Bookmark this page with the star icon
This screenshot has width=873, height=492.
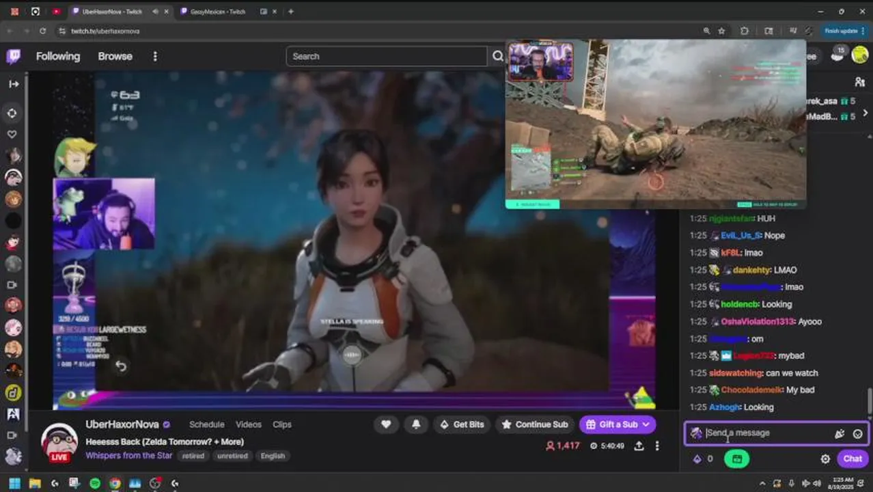[722, 31]
